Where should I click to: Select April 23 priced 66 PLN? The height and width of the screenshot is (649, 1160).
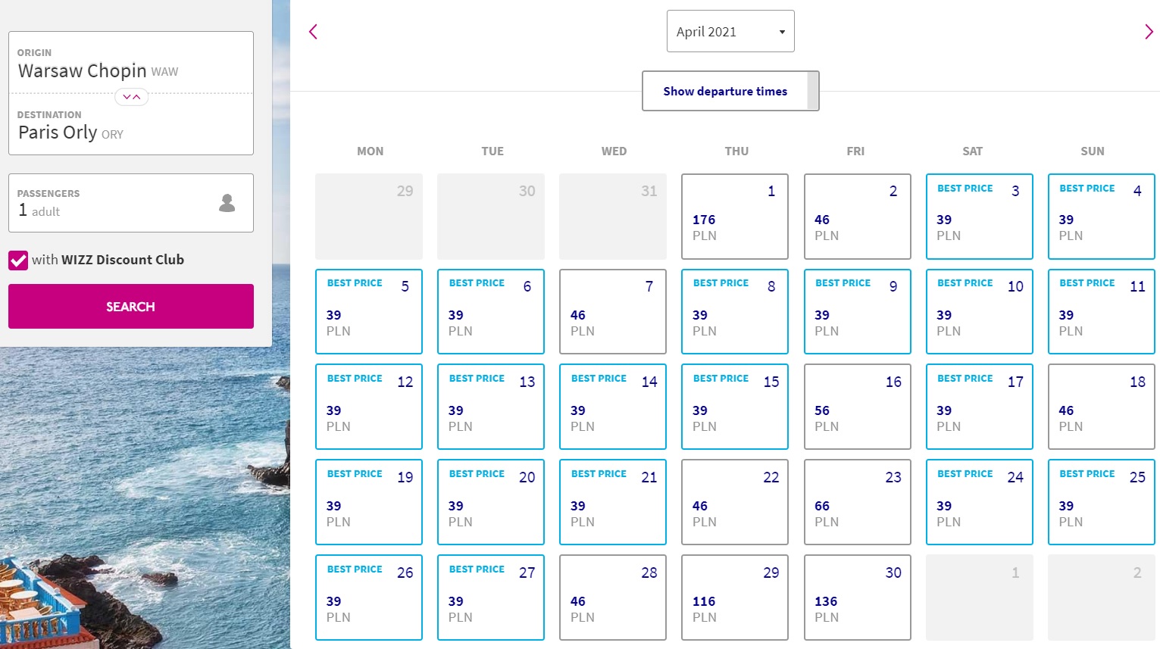point(858,502)
